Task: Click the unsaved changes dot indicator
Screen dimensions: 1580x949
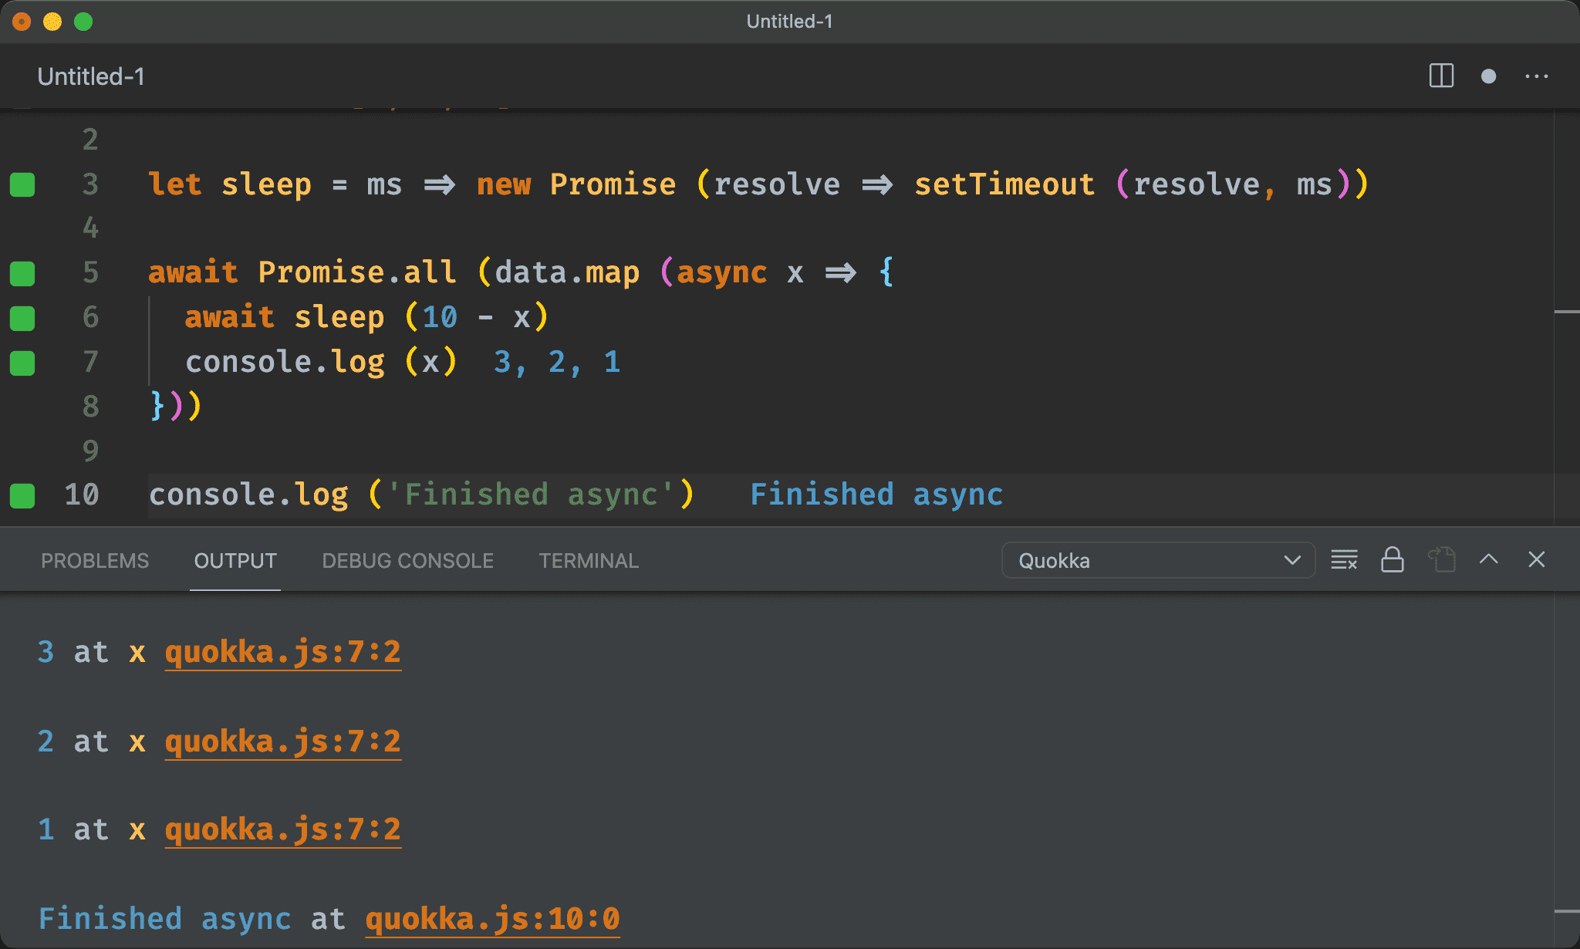Action: tap(1488, 76)
